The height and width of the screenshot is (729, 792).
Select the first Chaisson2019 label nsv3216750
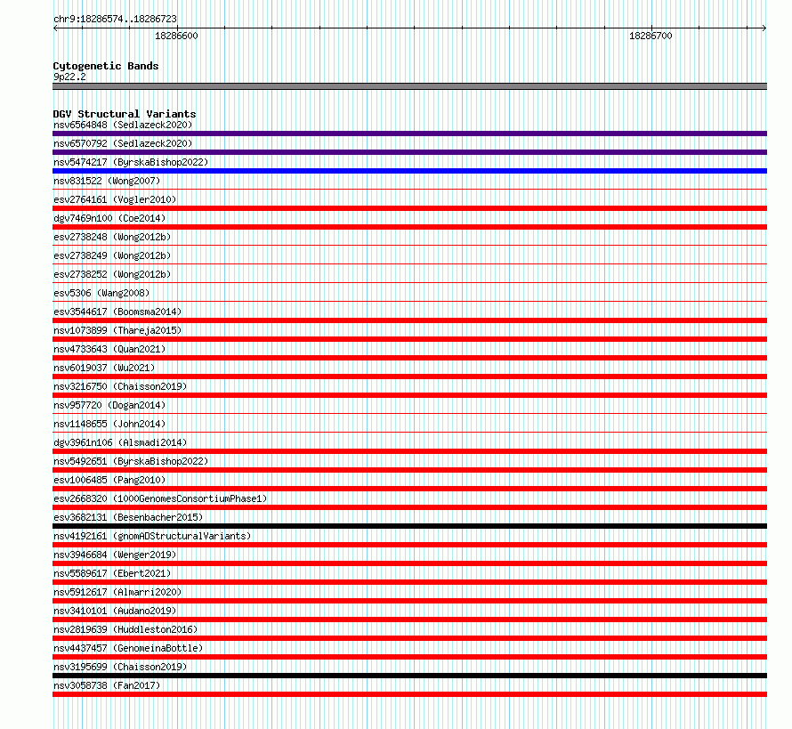(120, 386)
